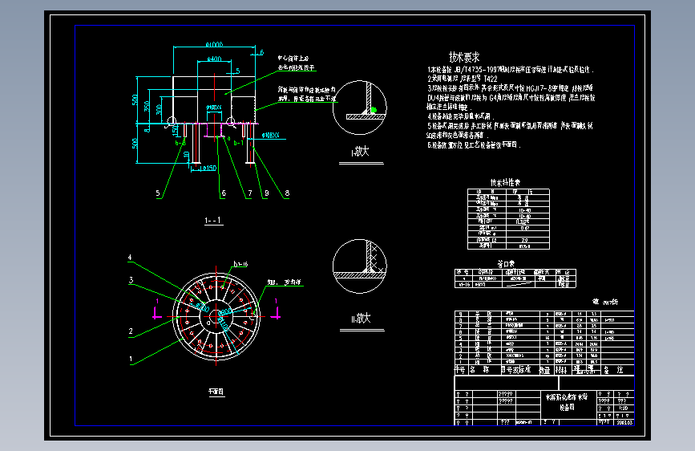Click the 技术要求 heading
Screen dimensions: 695x451
click(464, 57)
